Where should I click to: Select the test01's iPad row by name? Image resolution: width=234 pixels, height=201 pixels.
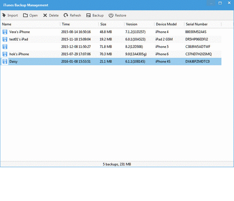coord(19,39)
